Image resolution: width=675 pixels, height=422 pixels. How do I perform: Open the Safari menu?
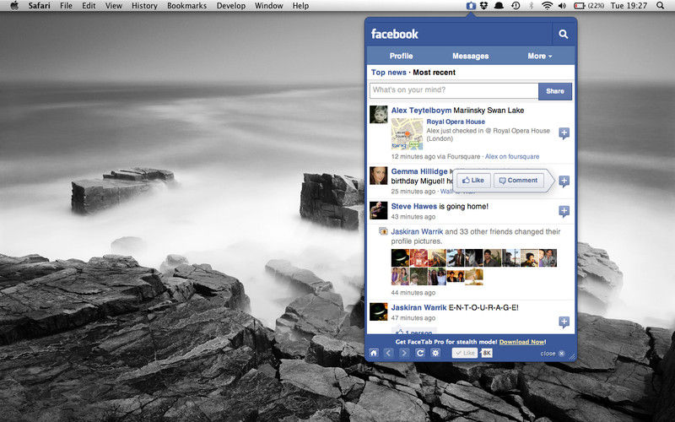point(39,6)
